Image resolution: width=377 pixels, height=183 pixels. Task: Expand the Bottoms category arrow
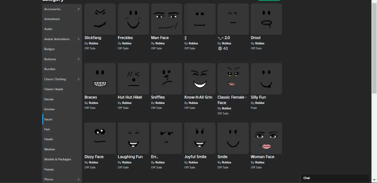coord(78,59)
